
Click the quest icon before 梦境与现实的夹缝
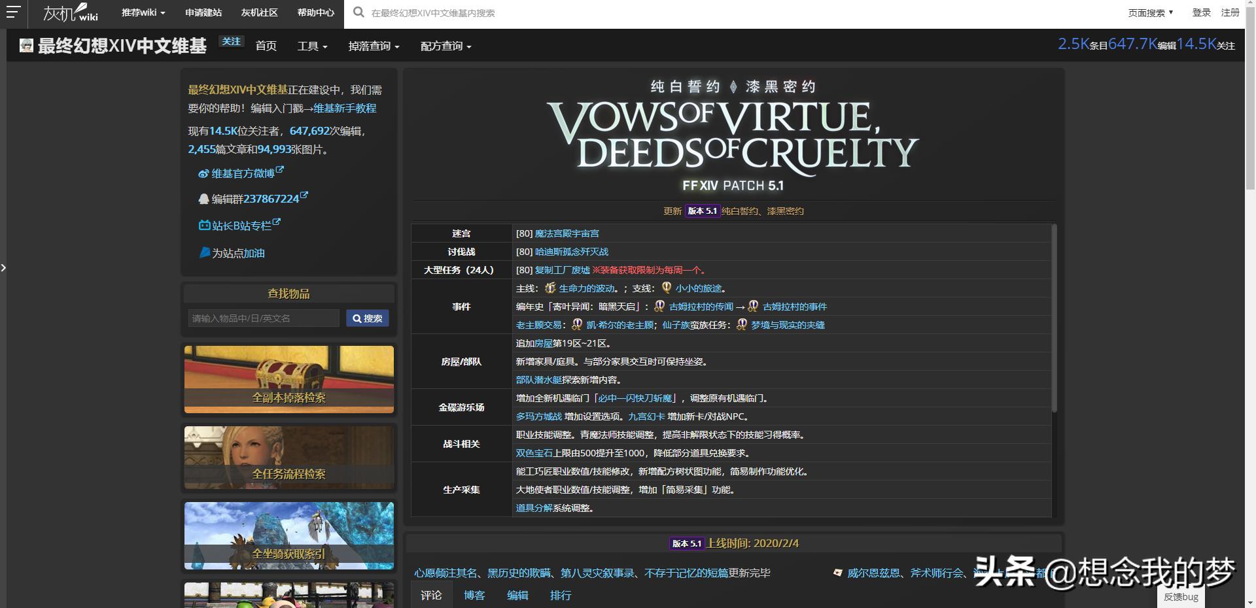[742, 324]
